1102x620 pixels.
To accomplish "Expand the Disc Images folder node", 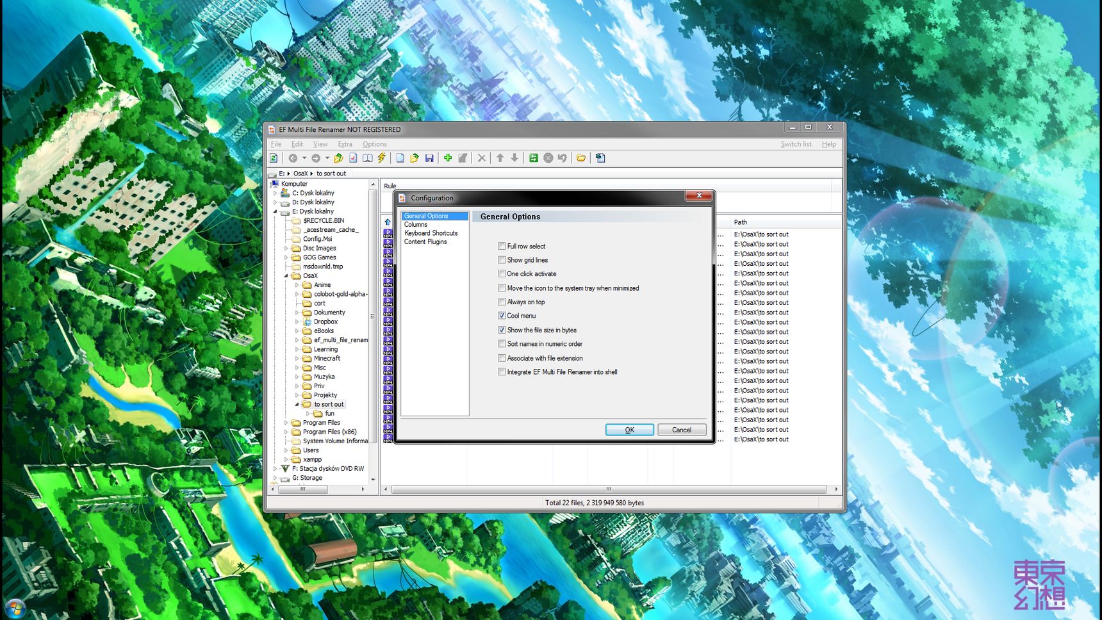I will tap(286, 249).
